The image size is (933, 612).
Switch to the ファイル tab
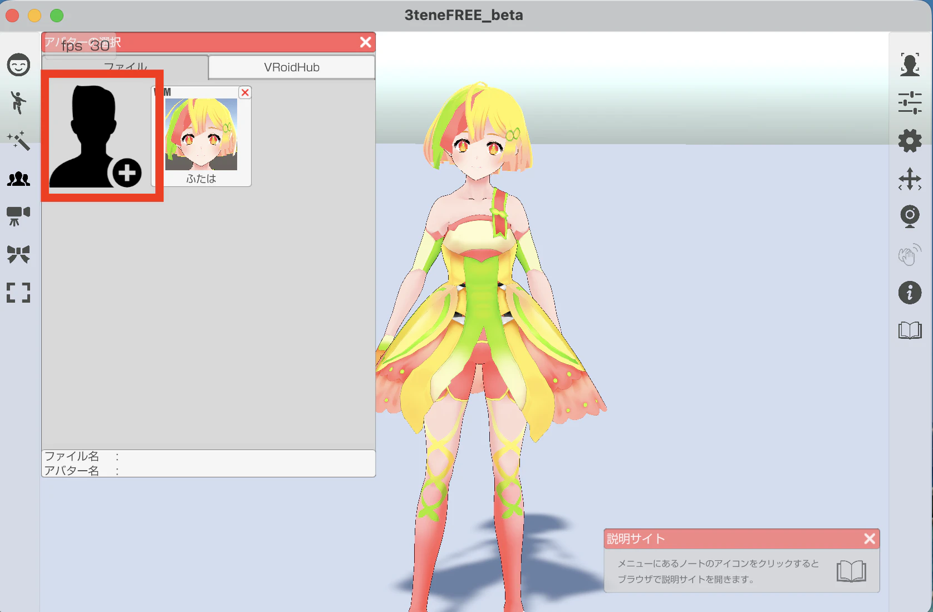click(x=125, y=67)
